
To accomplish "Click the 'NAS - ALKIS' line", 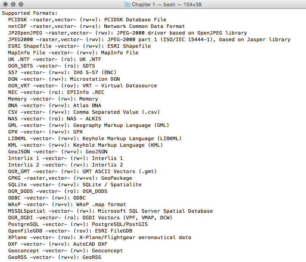I will [x=54, y=119].
